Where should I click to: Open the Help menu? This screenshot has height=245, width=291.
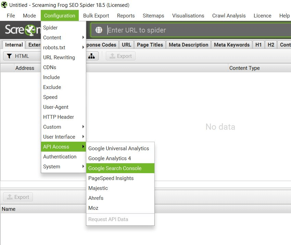coord(284,16)
